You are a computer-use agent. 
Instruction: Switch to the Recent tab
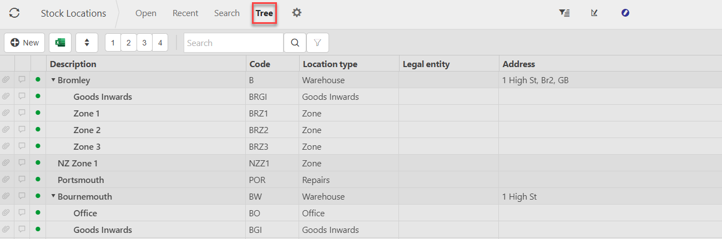pyautogui.click(x=185, y=13)
